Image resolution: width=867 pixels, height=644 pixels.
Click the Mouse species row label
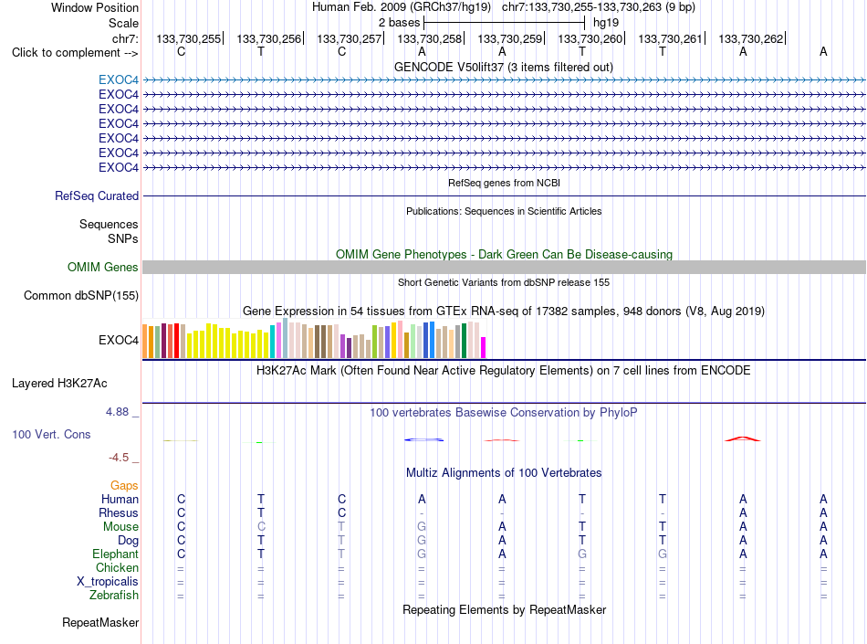pyautogui.click(x=120, y=527)
